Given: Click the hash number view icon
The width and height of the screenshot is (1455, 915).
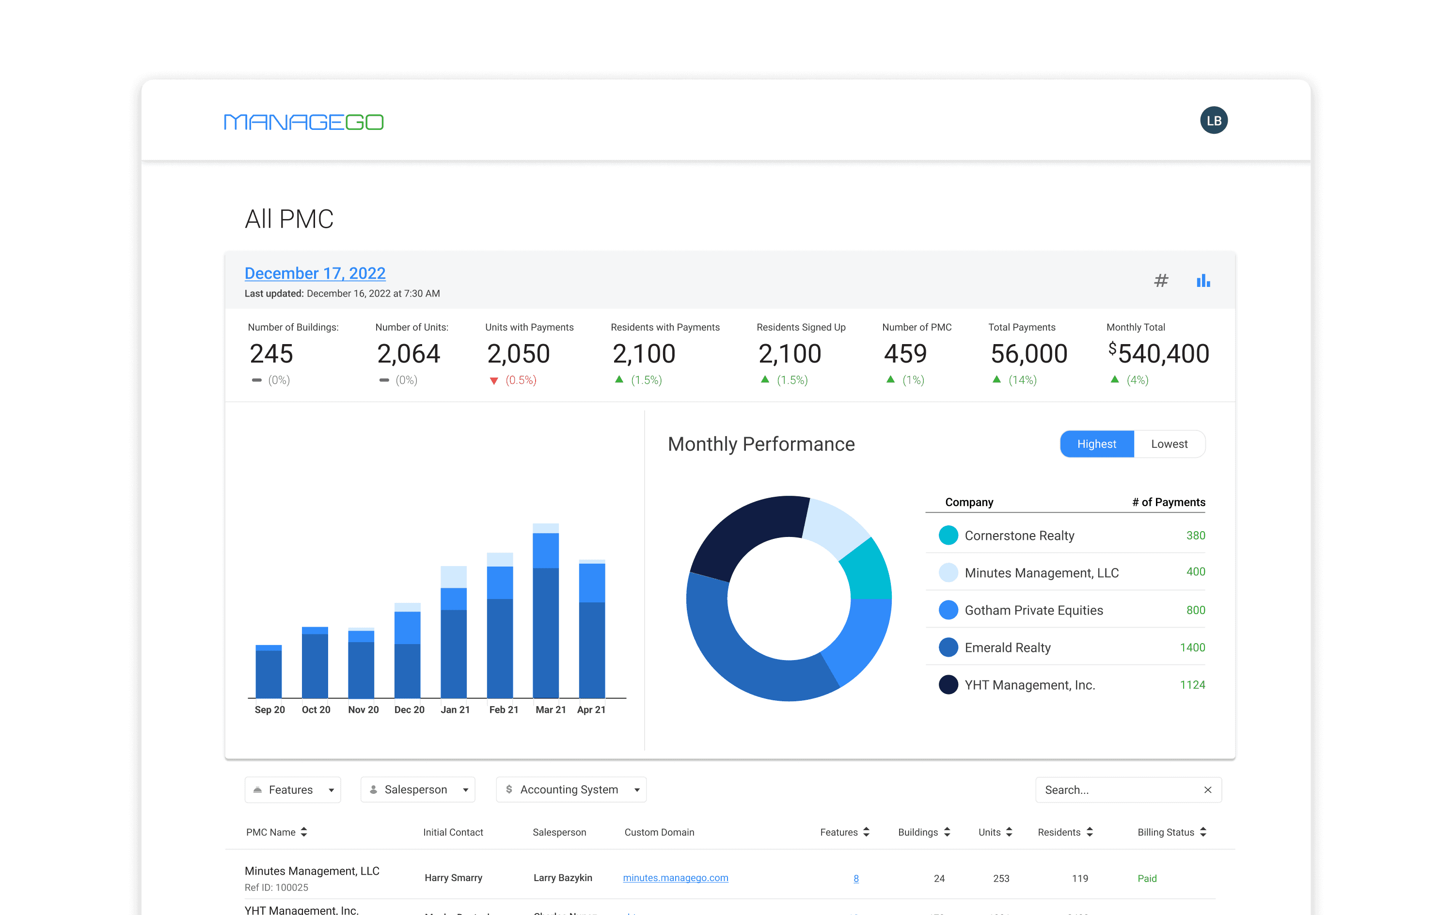Looking at the screenshot, I should (x=1161, y=281).
